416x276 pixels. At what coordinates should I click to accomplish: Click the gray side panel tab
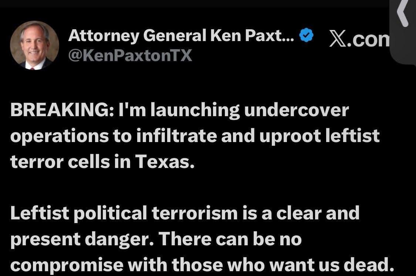click(x=403, y=32)
